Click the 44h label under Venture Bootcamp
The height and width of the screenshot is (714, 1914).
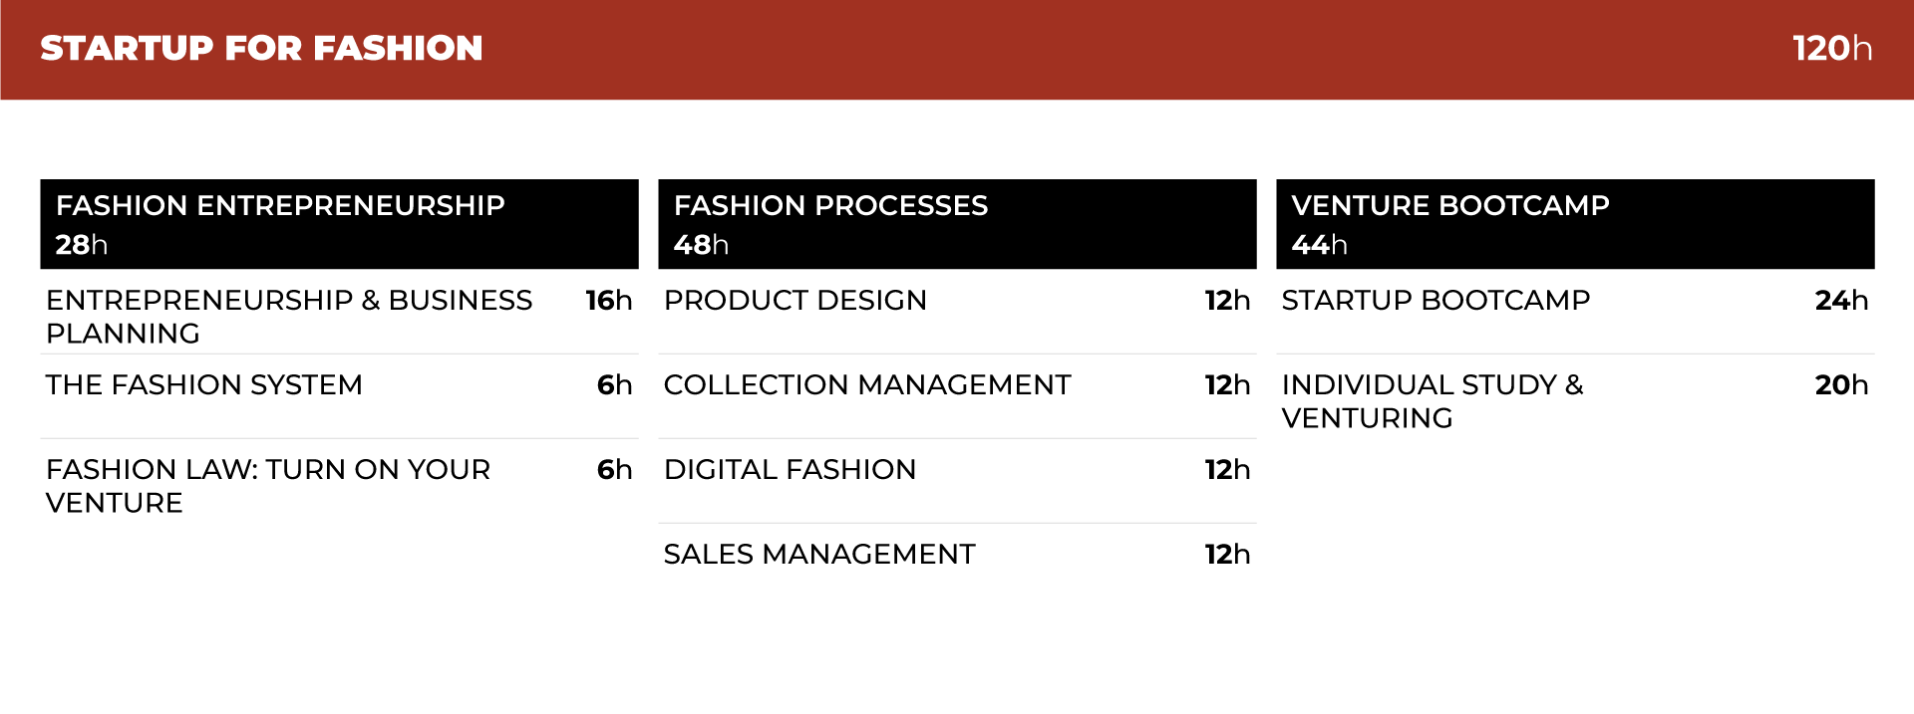(1319, 244)
